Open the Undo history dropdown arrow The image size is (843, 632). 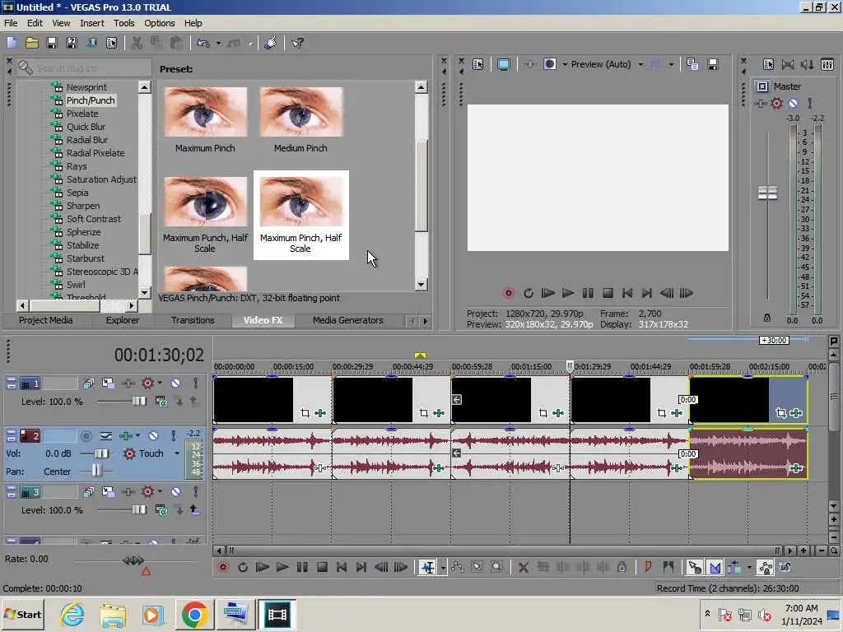(x=218, y=43)
